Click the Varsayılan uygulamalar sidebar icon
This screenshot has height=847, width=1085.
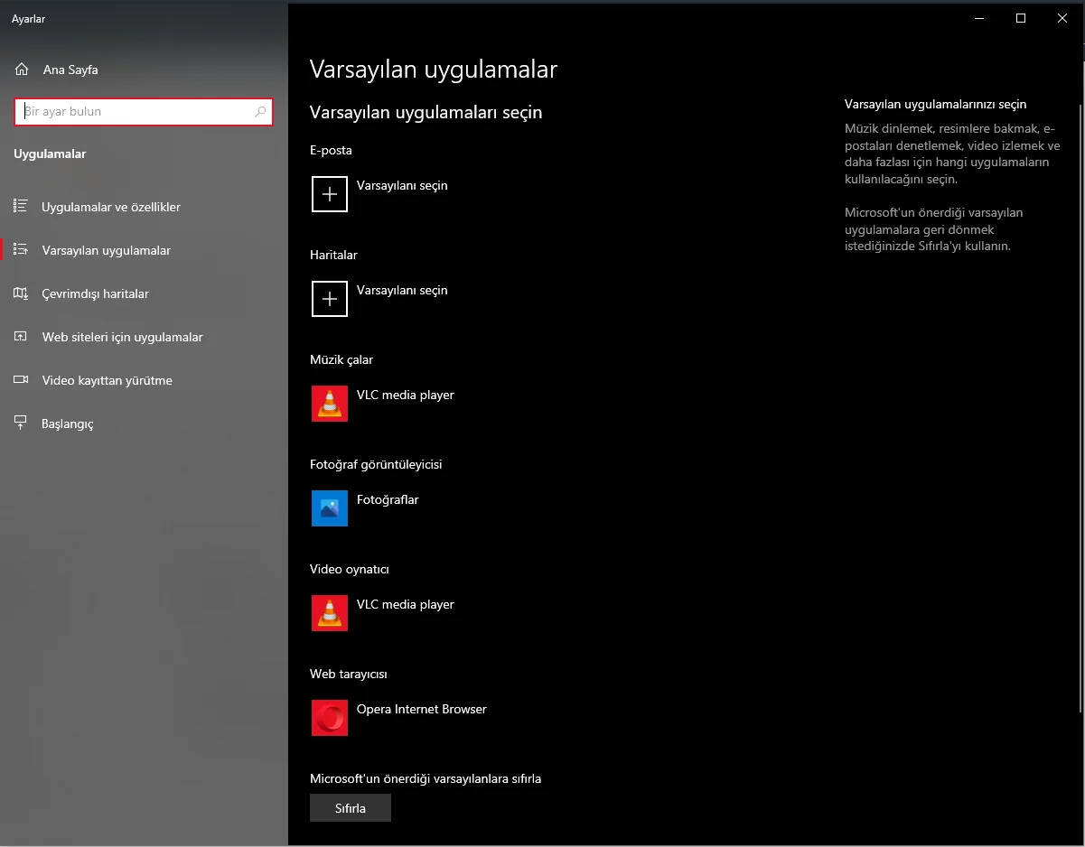[22, 250]
